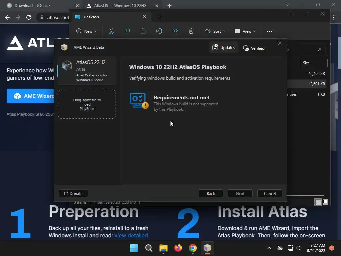This screenshot has height=256, width=341.
Task: Click the drag .apbx file drop zone
Action: click(87, 104)
